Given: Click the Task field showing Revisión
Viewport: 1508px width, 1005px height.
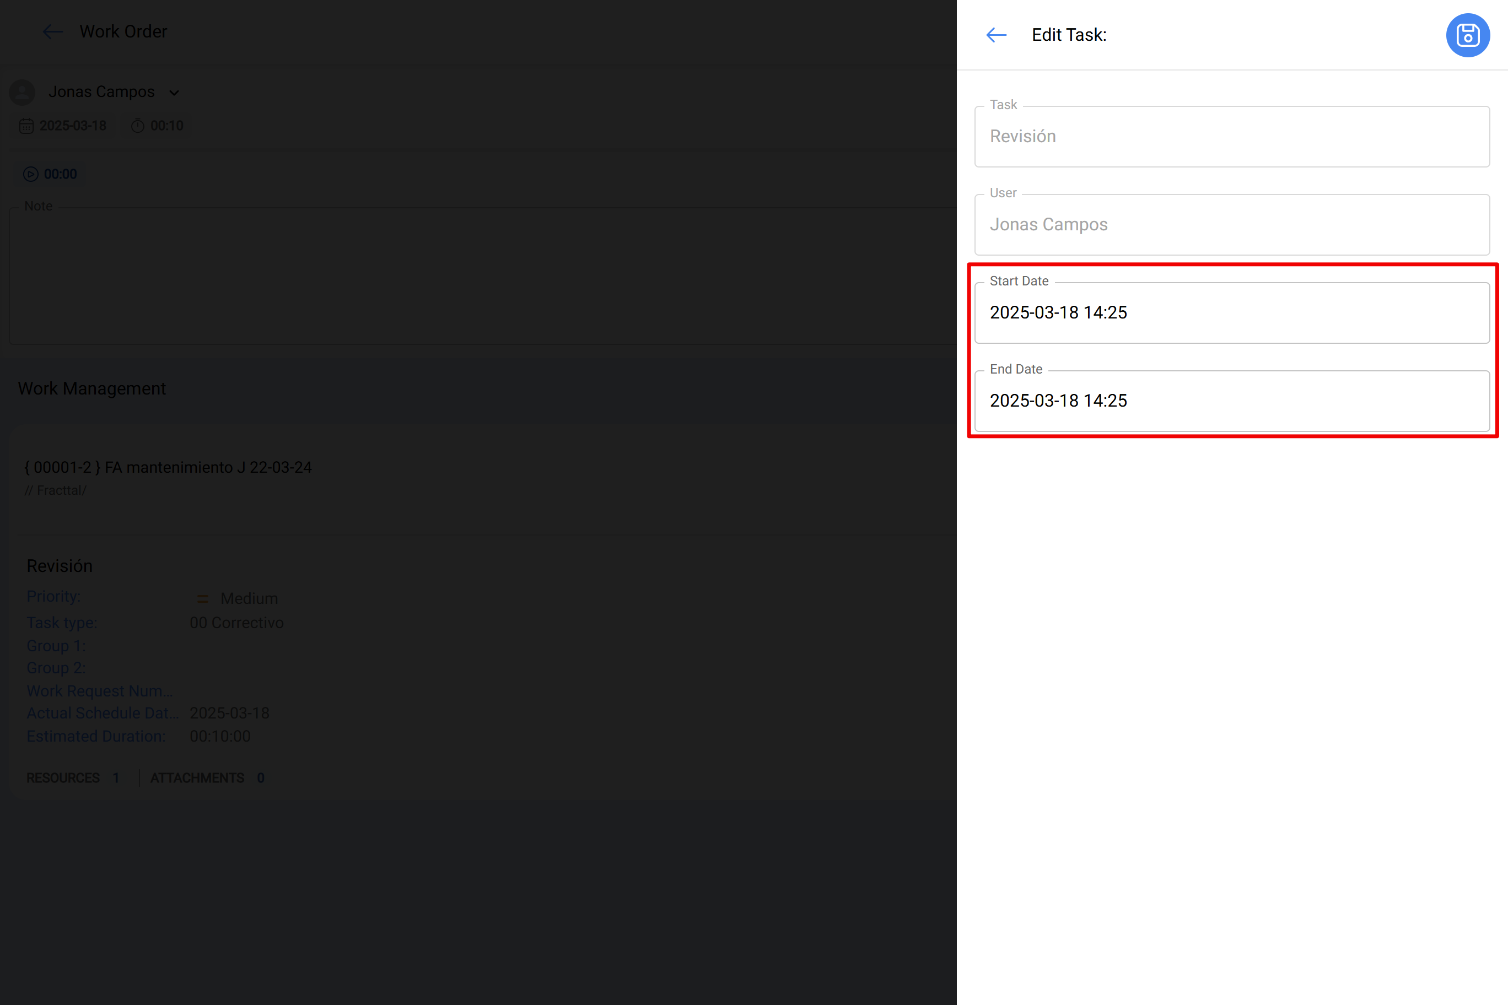Looking at the screenshot, I should (1232, 136).
